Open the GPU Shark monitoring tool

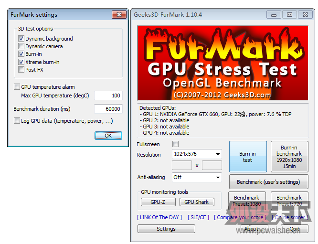[x=197, y=202]
